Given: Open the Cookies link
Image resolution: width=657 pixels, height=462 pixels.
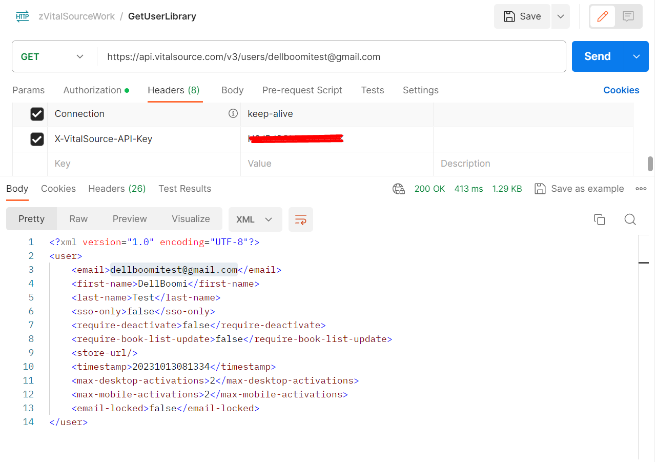Looking at the screenshot, I should pos(621,90).
